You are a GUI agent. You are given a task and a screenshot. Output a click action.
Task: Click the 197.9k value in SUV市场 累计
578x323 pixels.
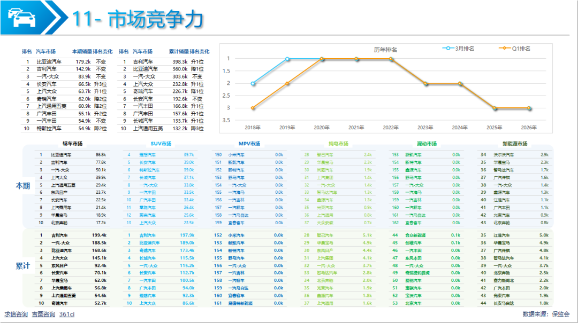coord(187,235)
